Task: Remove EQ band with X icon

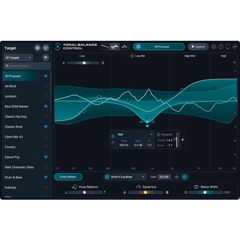Action: tap(112, 142)
